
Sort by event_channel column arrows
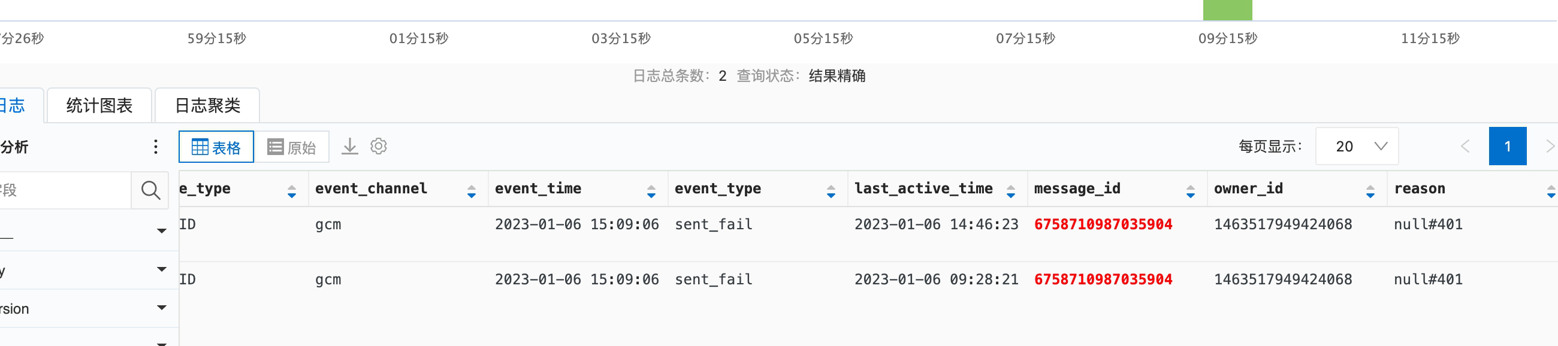[471, 192]
